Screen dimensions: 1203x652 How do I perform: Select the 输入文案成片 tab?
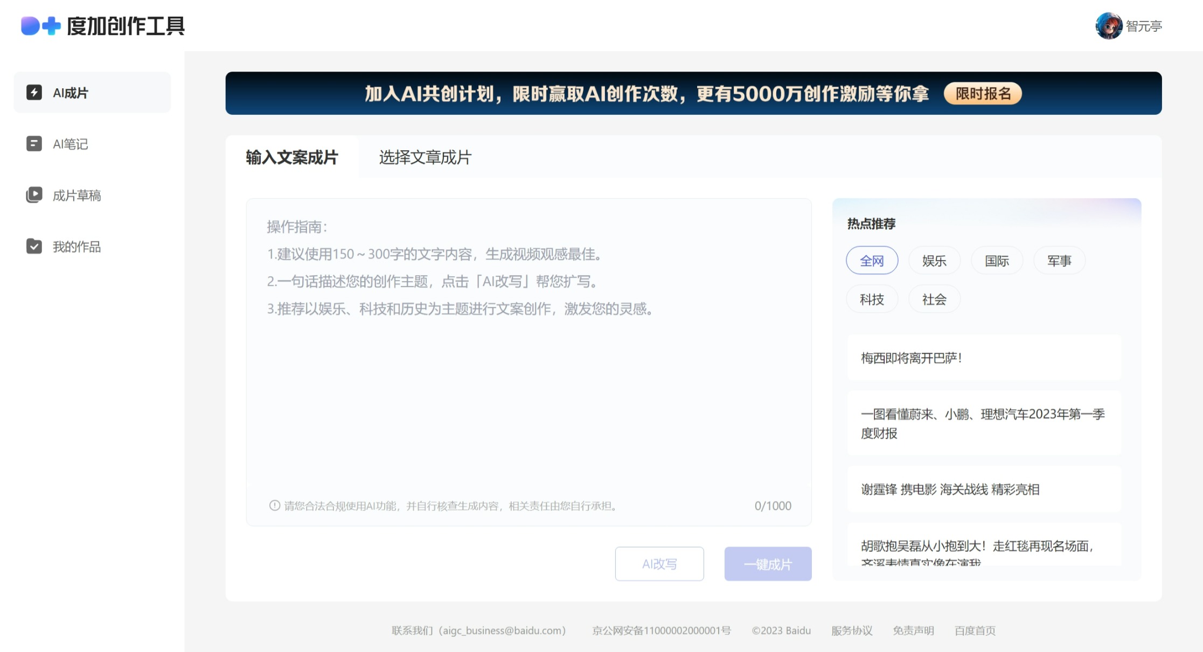[x=292, y=157]
